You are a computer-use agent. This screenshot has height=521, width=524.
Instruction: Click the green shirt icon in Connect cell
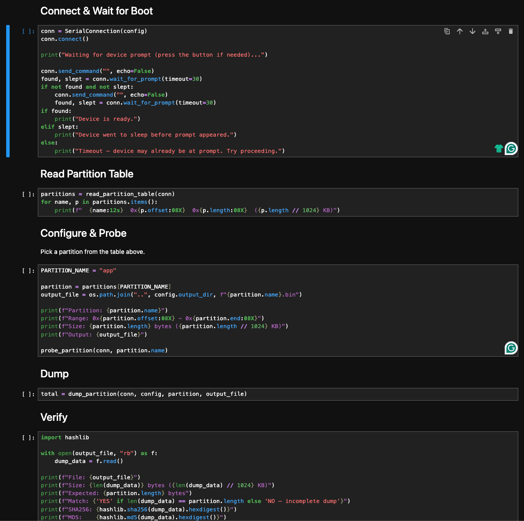pos(499,148)
